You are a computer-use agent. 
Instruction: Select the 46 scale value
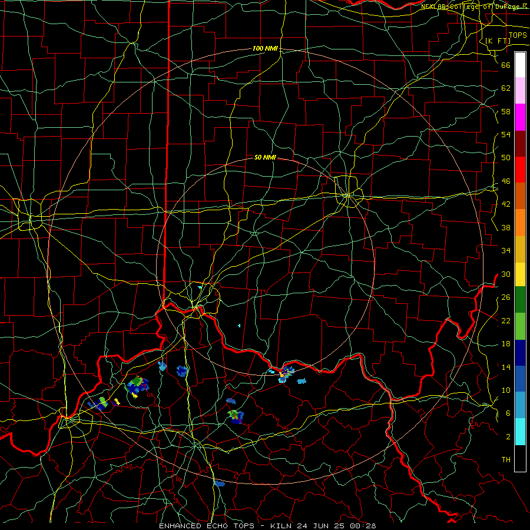(x=506, y=181)
